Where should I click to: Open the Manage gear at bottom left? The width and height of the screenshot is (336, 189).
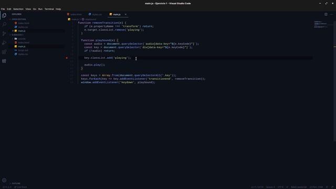4,180
